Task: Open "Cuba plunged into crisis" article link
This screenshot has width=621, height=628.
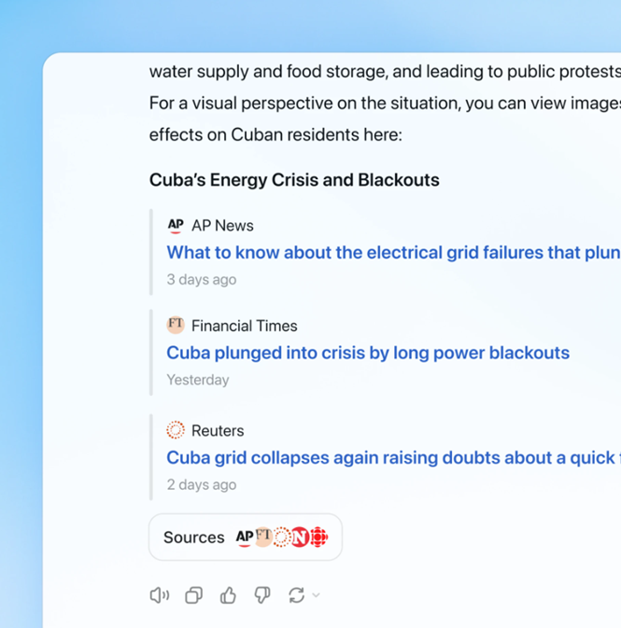Action: tap(368, 353)
